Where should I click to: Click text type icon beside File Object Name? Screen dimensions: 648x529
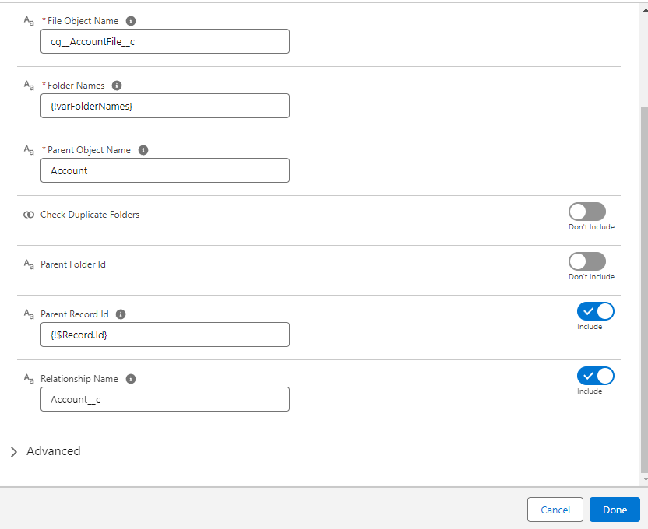click(29, 21)
